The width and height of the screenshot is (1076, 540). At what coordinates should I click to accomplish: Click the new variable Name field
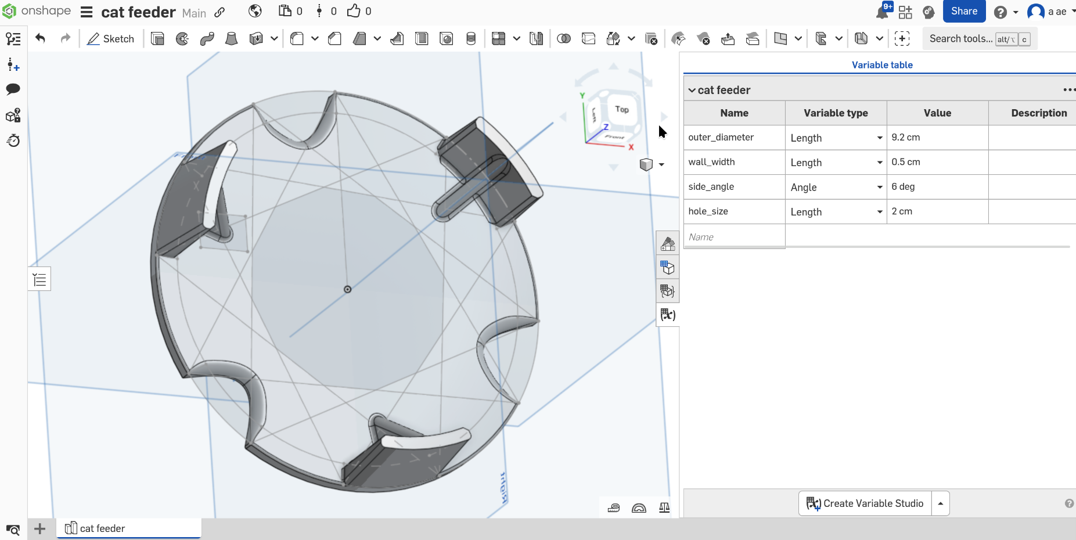point(735,237)
